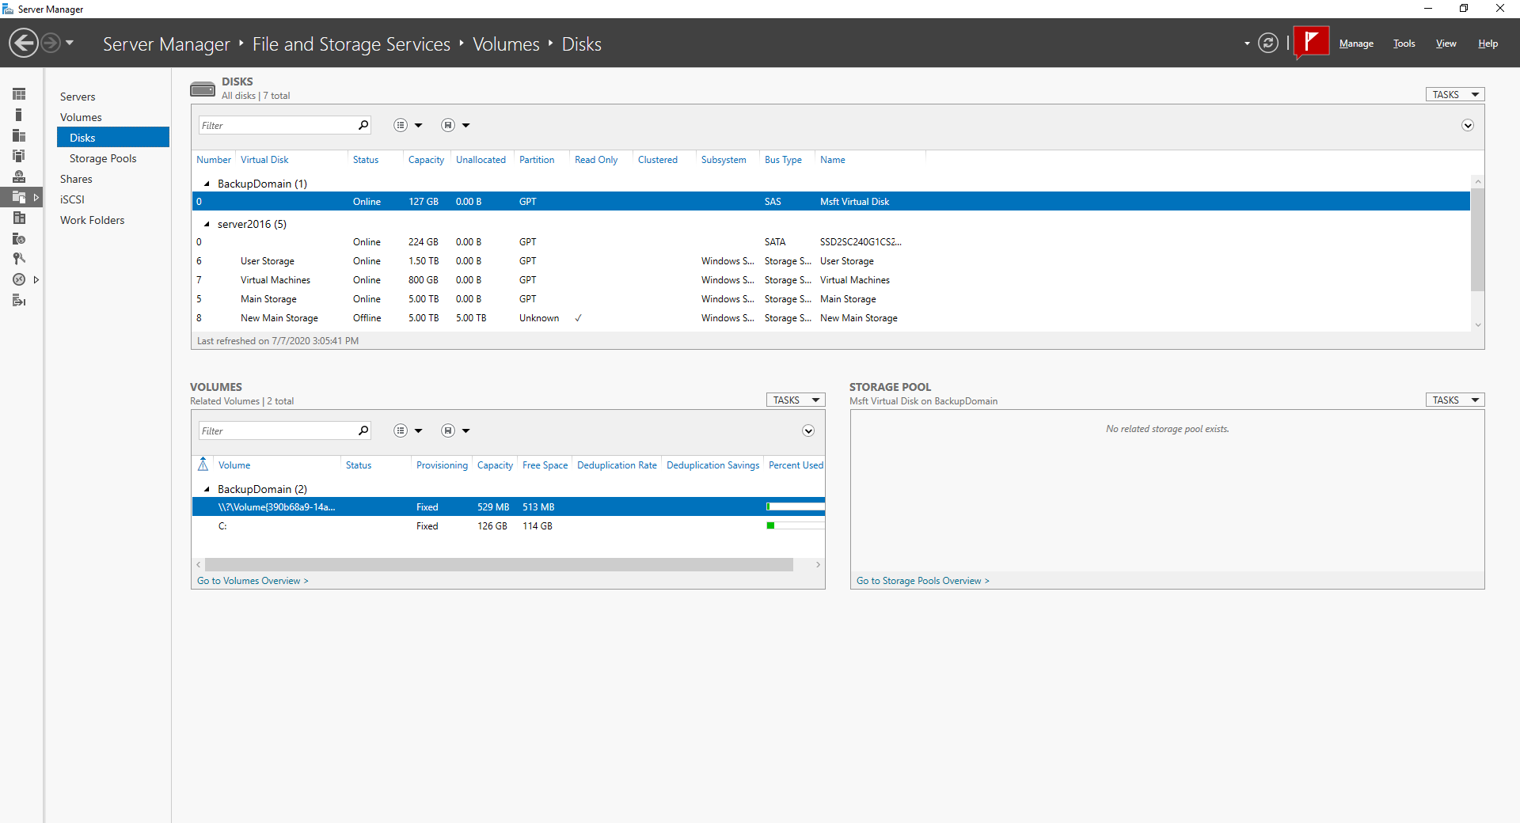Click the Volumes filter magnifier search icon
The image size is (1520, 823).
tap(363, 430)
